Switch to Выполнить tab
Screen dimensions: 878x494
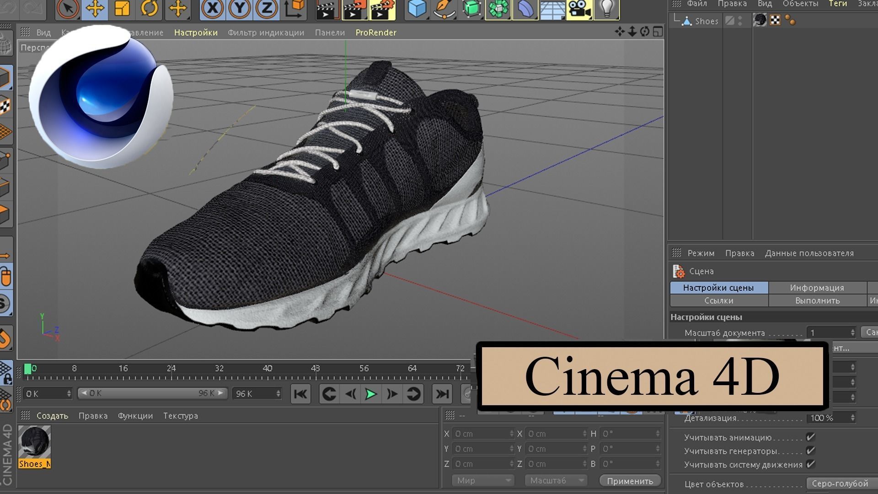click(817, 301)
